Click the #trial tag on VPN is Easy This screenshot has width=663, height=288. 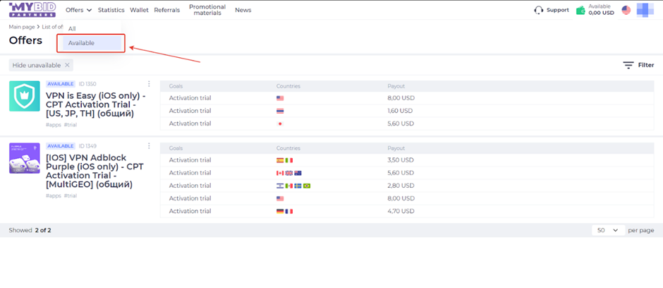click(x=71, y=125)
